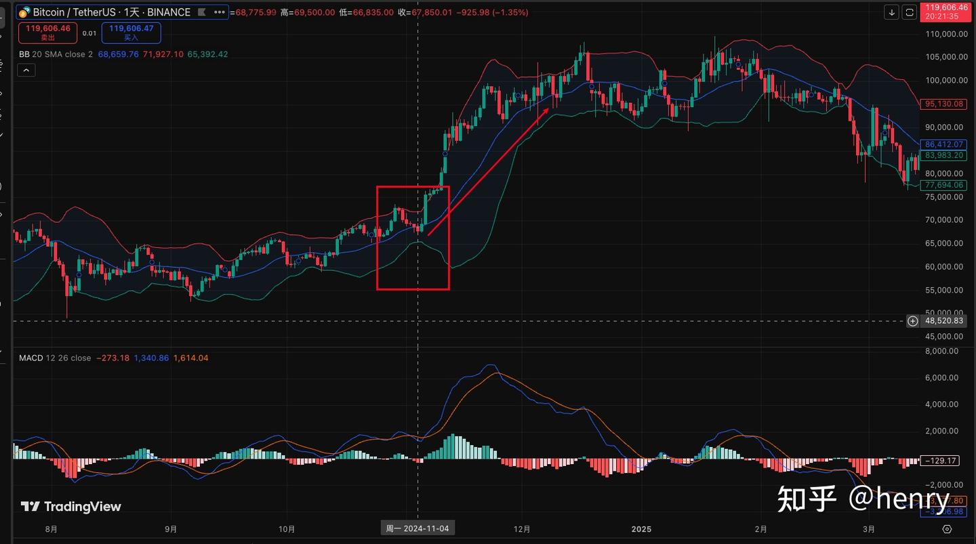The height and width of the screenshot is (544, 976).
Task: Click the fullscreen brackets icon at top right
Action: 910,12
